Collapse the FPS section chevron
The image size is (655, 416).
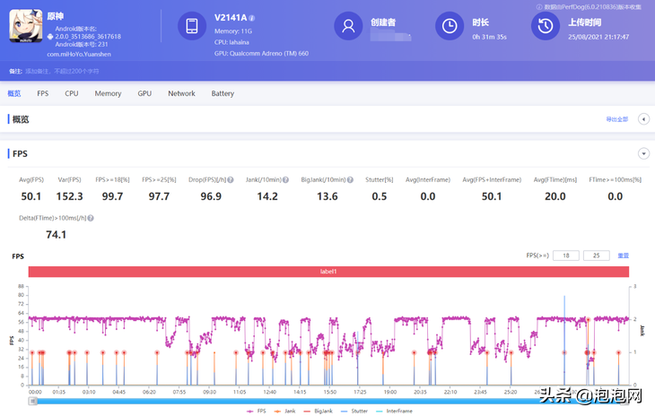pyautogui.click(x=643, y=153)
